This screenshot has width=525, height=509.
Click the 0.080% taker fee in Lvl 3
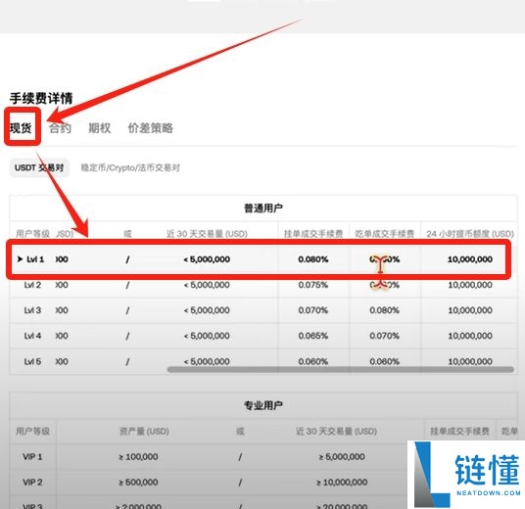[384, 310]
